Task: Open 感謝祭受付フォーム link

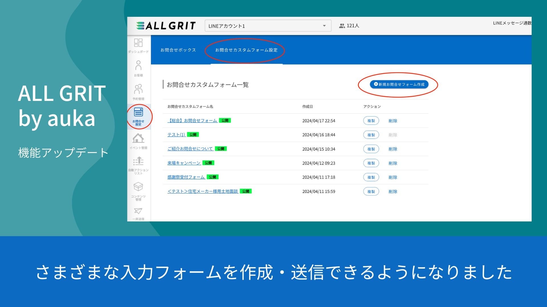Action: (x=186, y=177)
